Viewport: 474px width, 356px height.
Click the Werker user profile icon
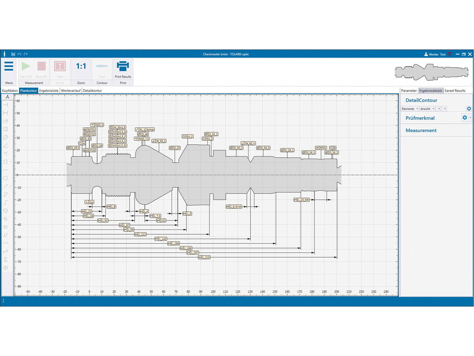pos(426,54)
